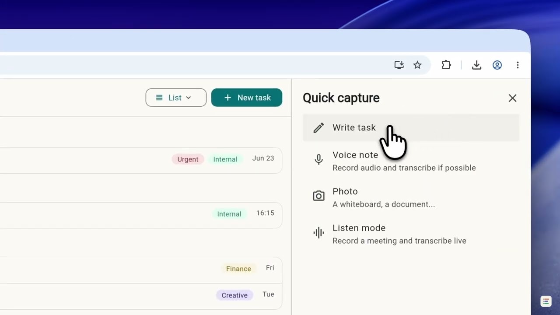
Task: Click the waveform icon for Listen mode
Action: (318, 233)
